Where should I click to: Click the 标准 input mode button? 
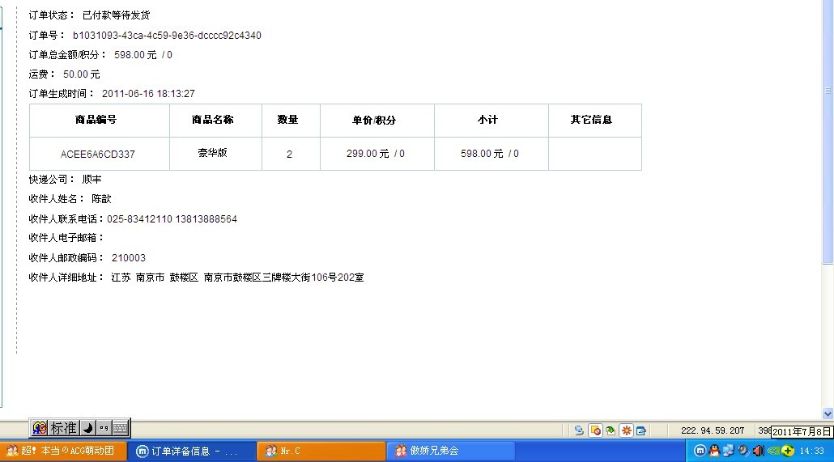pos(64,428)
